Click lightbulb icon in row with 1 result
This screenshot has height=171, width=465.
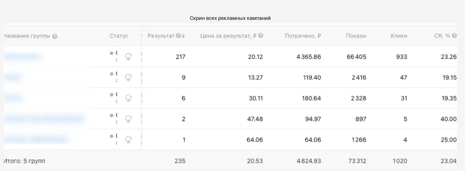[128, 139]
